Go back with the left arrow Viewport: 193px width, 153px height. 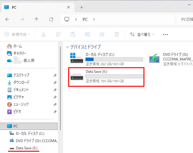(7, 19)
